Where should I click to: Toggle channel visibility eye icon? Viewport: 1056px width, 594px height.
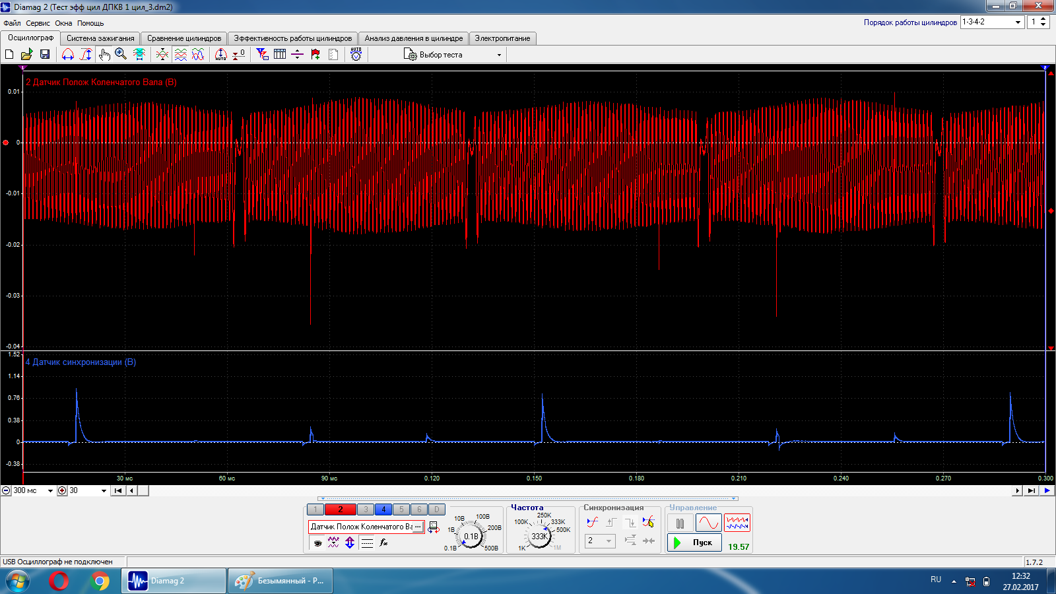[x=317, y=543]
